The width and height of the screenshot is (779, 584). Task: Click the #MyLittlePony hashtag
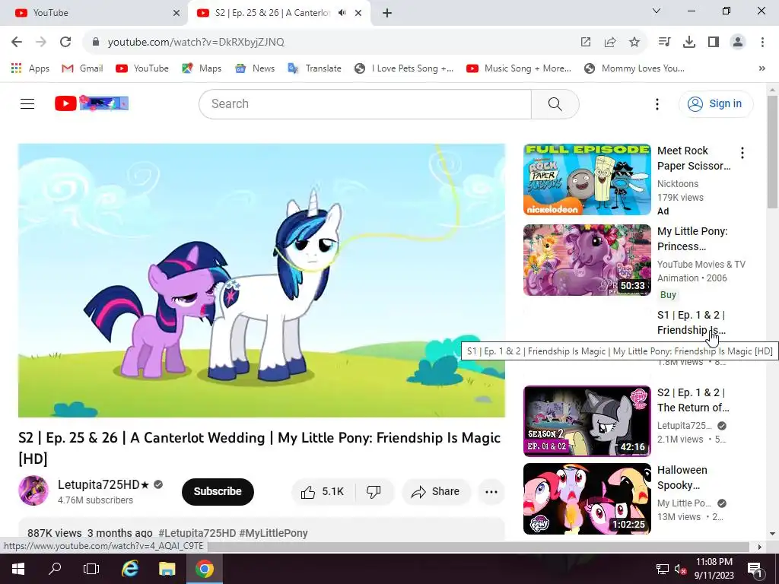point(273,533)
